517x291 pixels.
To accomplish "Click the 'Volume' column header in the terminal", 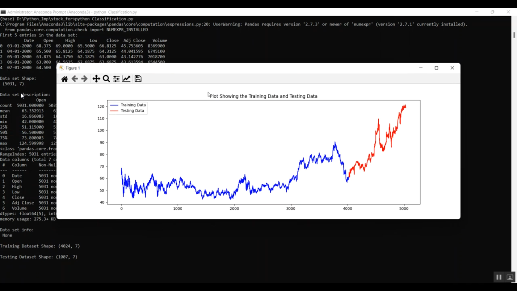I will click(160, 41).
